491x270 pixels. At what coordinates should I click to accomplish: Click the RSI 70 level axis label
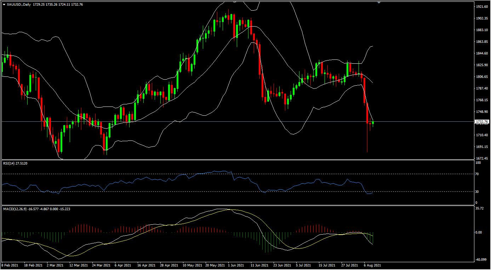[477, 174]
